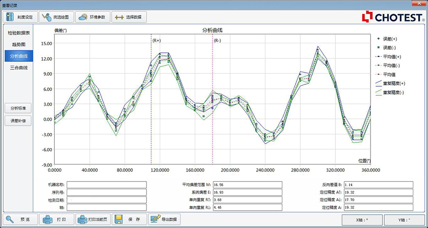The width and height of the screenshot is (428, 228).
Task: Click the 误差补偿 error compensation button
Action: [18, 121]
